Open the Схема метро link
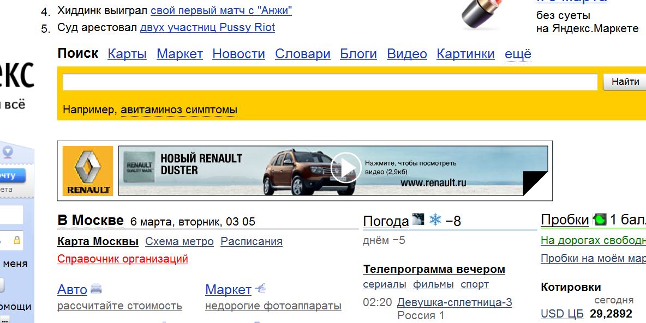Image resolution: width=646 pixels, height=323 pixels. (x=180, y=241)
